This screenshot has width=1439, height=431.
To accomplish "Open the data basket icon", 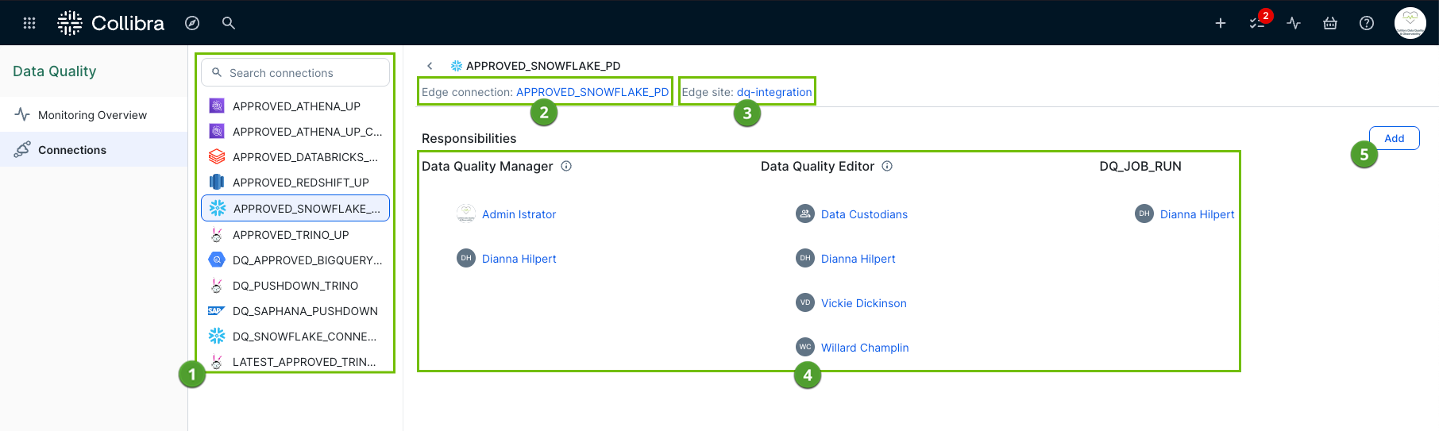I will (1330, 23).
